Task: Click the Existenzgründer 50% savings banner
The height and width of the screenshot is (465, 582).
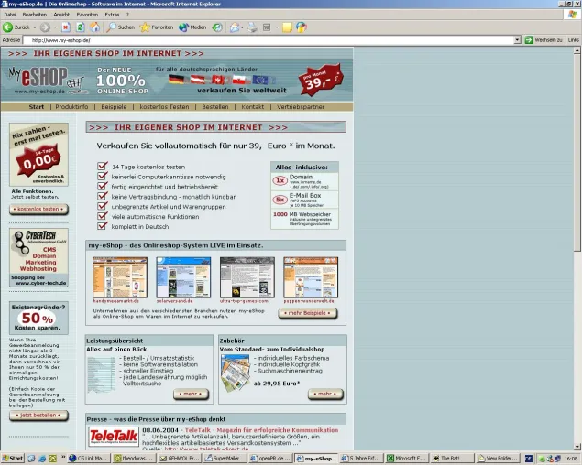Action: pyautogui.click(x=39, y=318)
